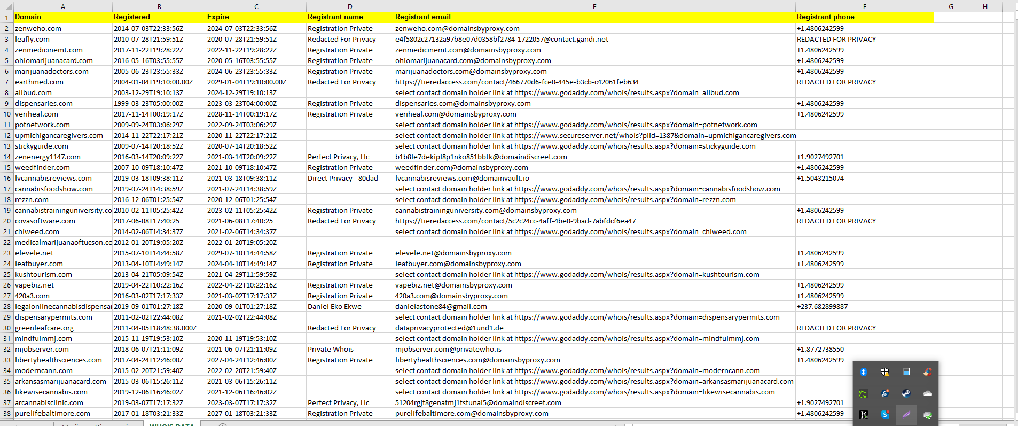Click the green dotted square tray icon
This screenshot has height=426, width=1018.
coord(864,393)
